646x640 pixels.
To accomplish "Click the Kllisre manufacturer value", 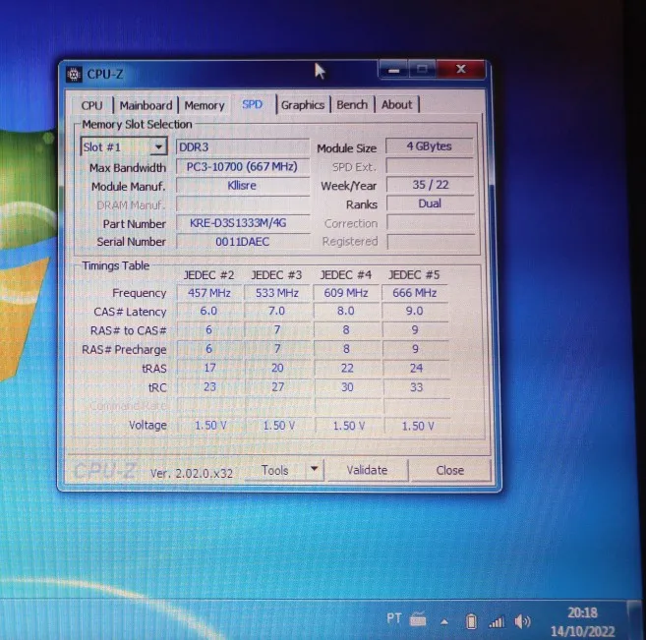I will pos(242,186).
